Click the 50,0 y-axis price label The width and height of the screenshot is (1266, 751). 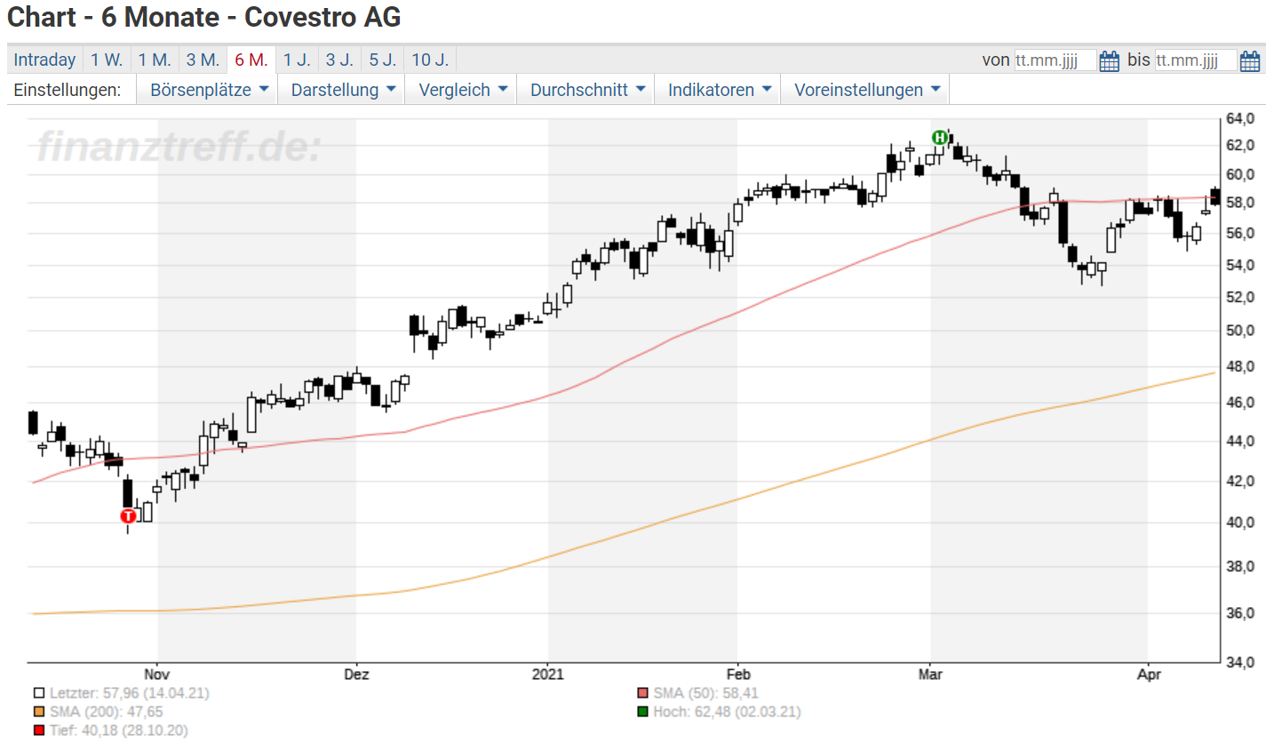[x=1240, y=331]
